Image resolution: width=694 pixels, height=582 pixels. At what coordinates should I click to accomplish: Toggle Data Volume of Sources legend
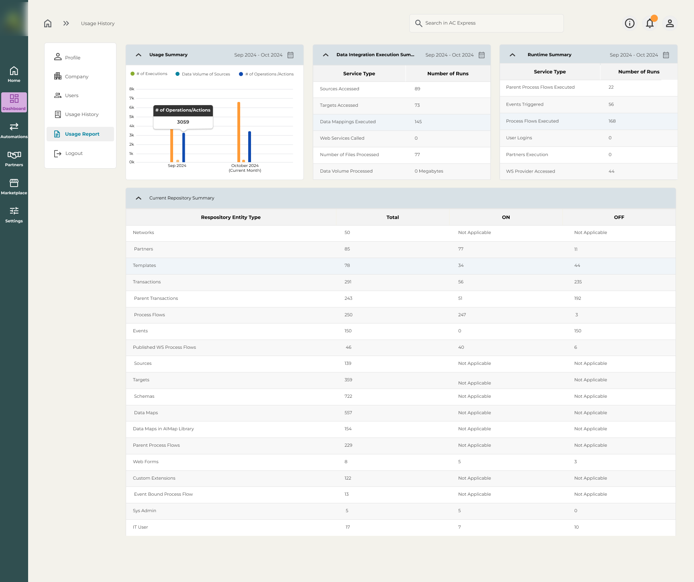point(203,74)
